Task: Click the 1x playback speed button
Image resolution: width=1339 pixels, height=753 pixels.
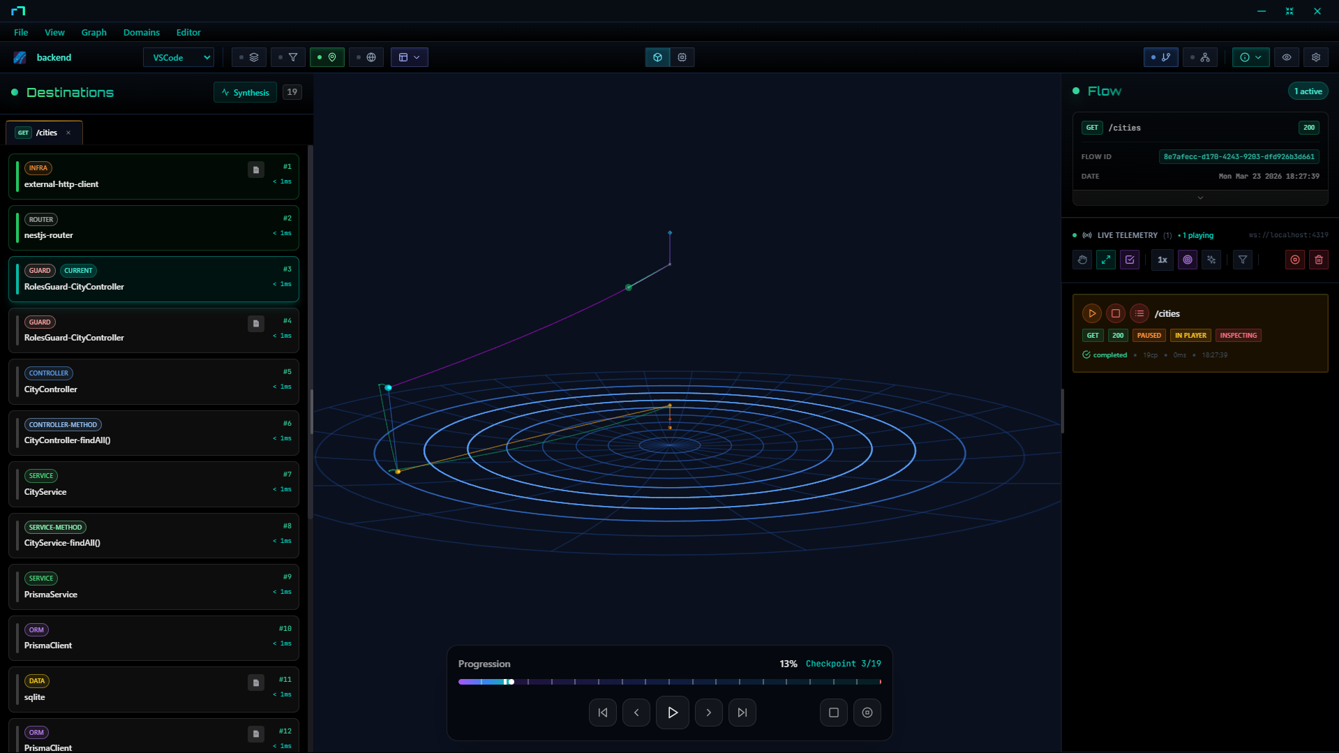Action: pos(1162,260)
